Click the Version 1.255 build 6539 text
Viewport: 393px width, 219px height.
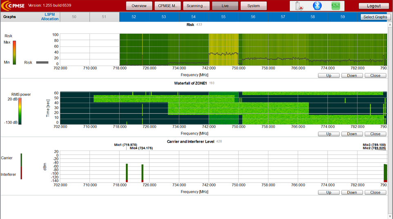49,5
